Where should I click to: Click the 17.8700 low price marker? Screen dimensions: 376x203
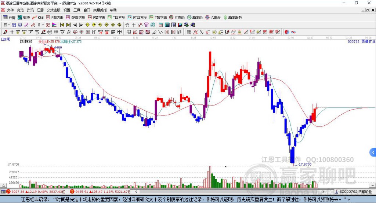pyautogui.click(x=305, y=165)
